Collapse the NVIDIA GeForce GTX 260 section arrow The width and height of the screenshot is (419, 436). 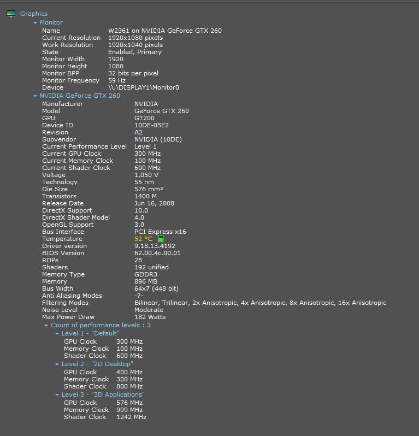click(x=35, y=96)
